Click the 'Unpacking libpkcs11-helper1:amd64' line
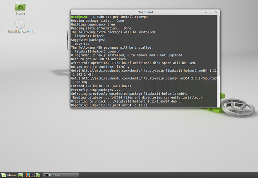The image size is (258, 178). tap(113, 105)
